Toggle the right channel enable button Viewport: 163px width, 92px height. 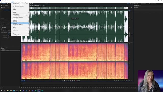pos(132,34)
